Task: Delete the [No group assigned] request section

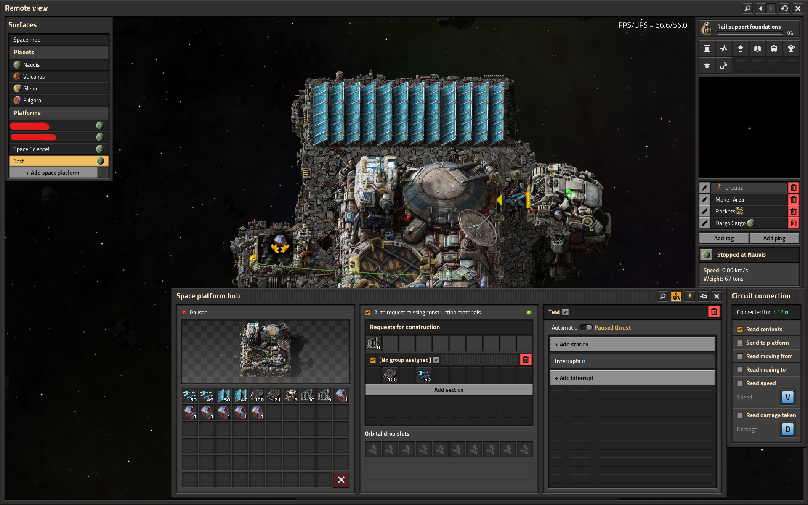Action: (526, 360)
